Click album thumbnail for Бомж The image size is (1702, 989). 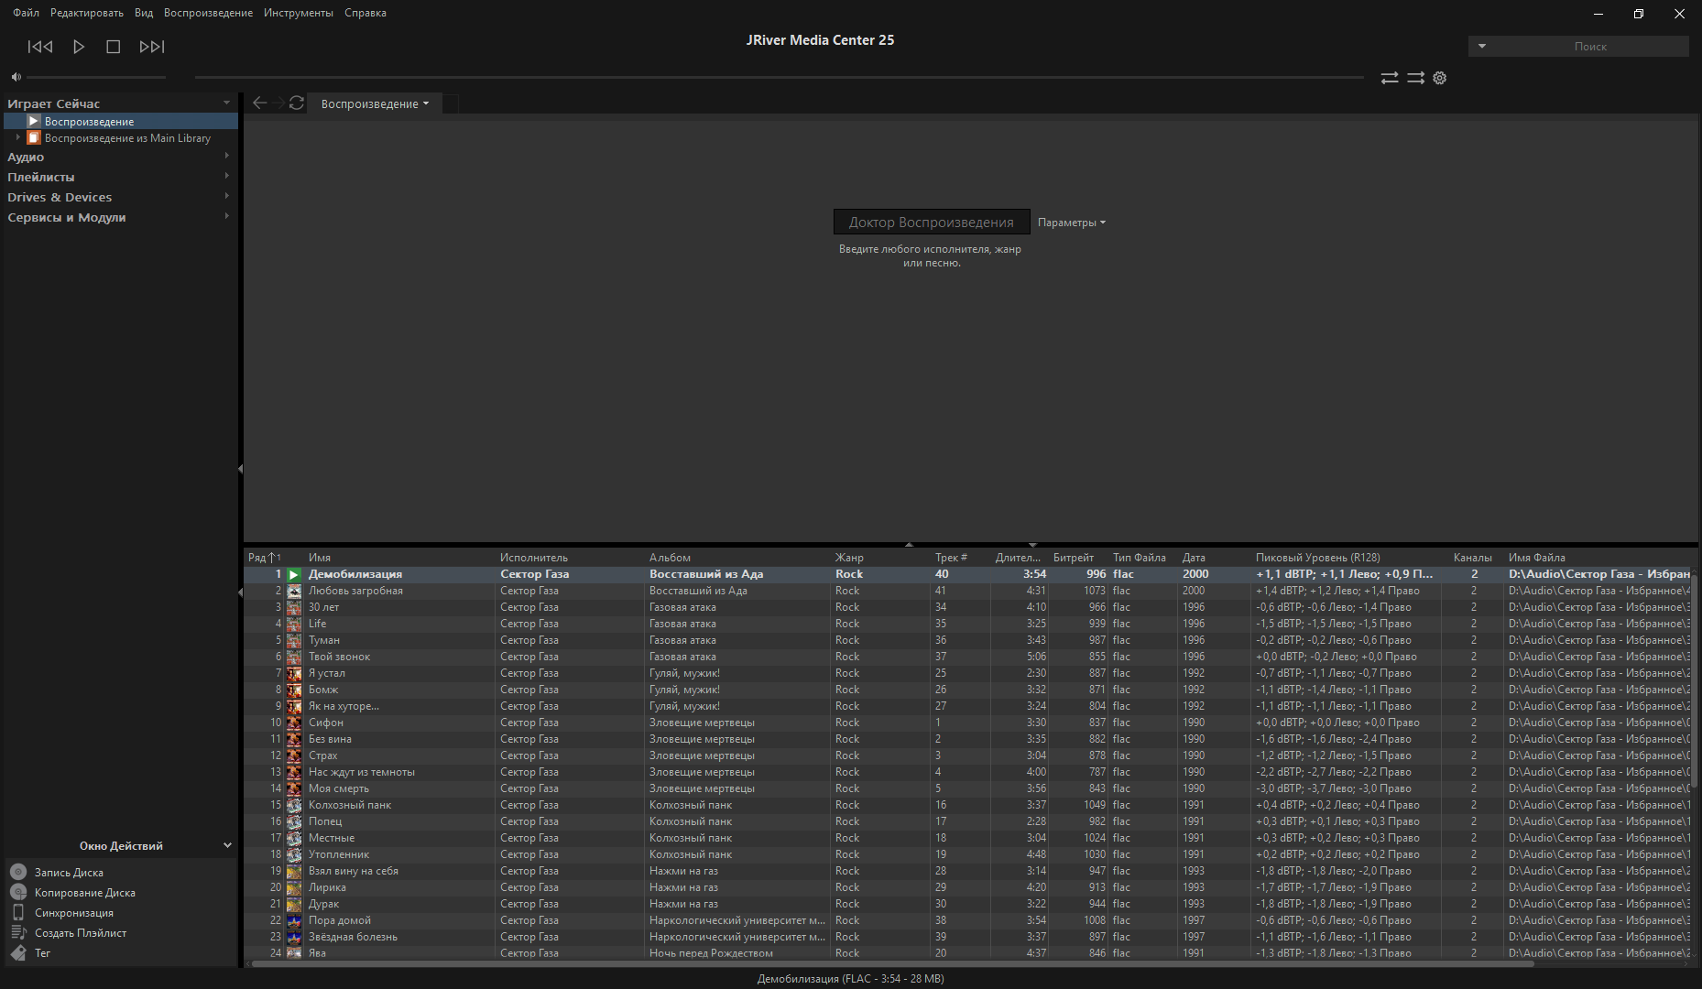294,690
